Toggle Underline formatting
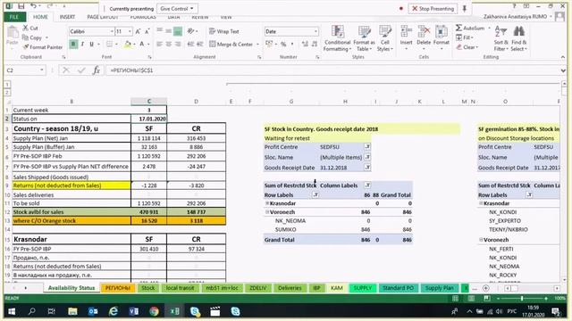This screenshot has height=321, width=572. pyautogui.click(x=91, y=45)
